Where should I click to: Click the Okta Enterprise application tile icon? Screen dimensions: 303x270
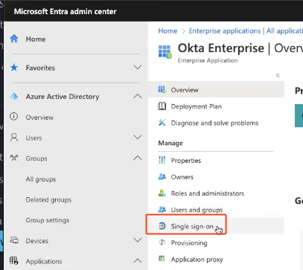[165, 51]
